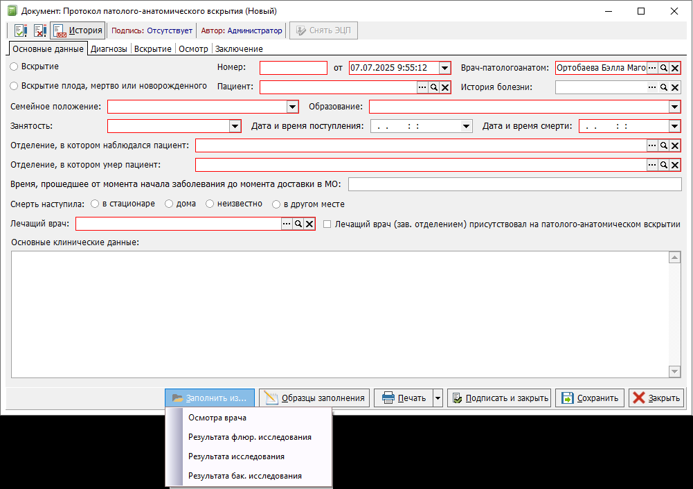The image size is (693, 489).
Task: Search История болезни with magnifier
Action: tap(663, 87)
